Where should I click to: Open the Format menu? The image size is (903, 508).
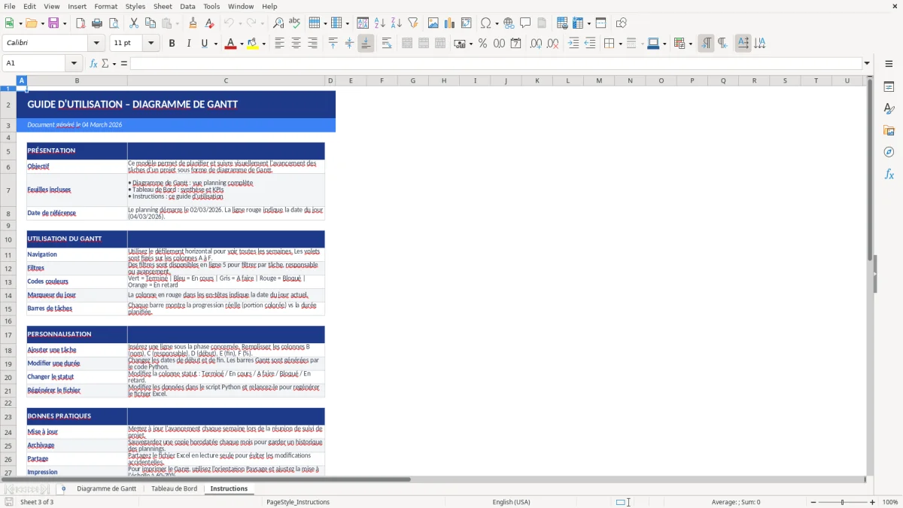pos(105,6)
